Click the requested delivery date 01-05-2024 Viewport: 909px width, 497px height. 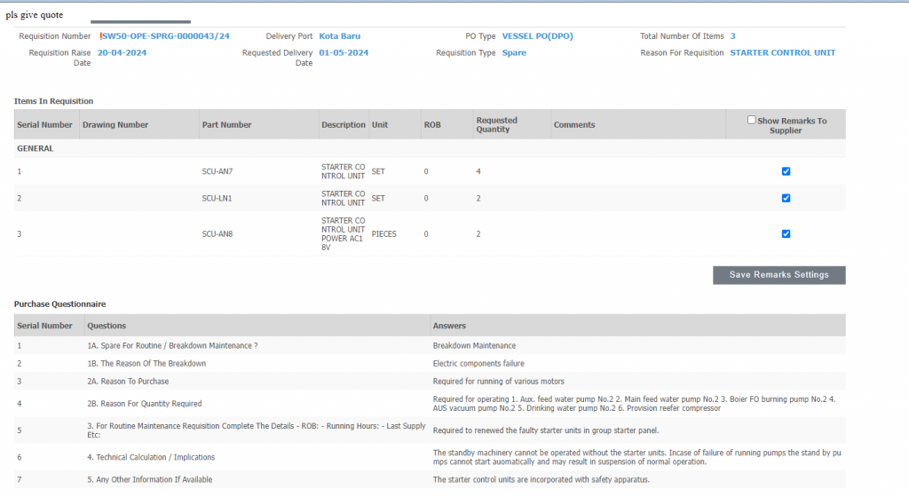pos(344,52)
